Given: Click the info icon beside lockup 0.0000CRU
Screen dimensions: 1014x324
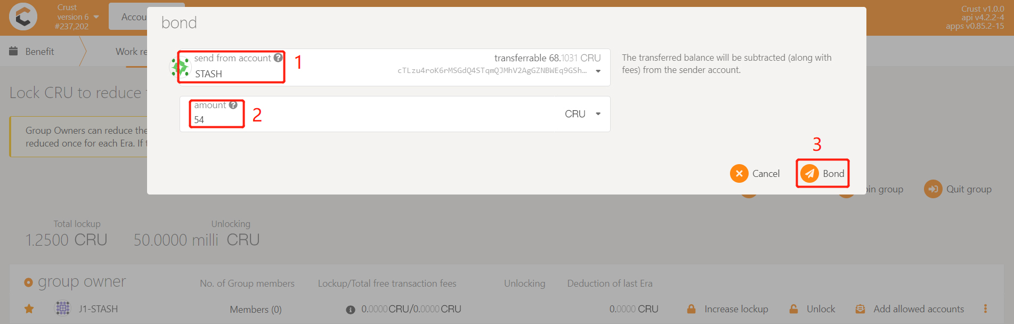Looking at the screenshot, I should pos(351,310).
